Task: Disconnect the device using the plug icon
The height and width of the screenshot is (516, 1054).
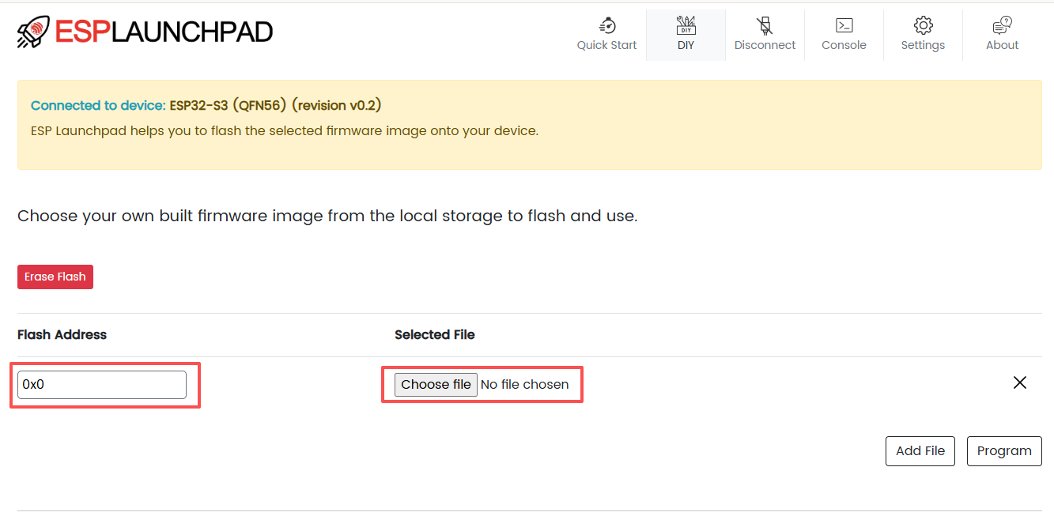Action: coord(765,36)
